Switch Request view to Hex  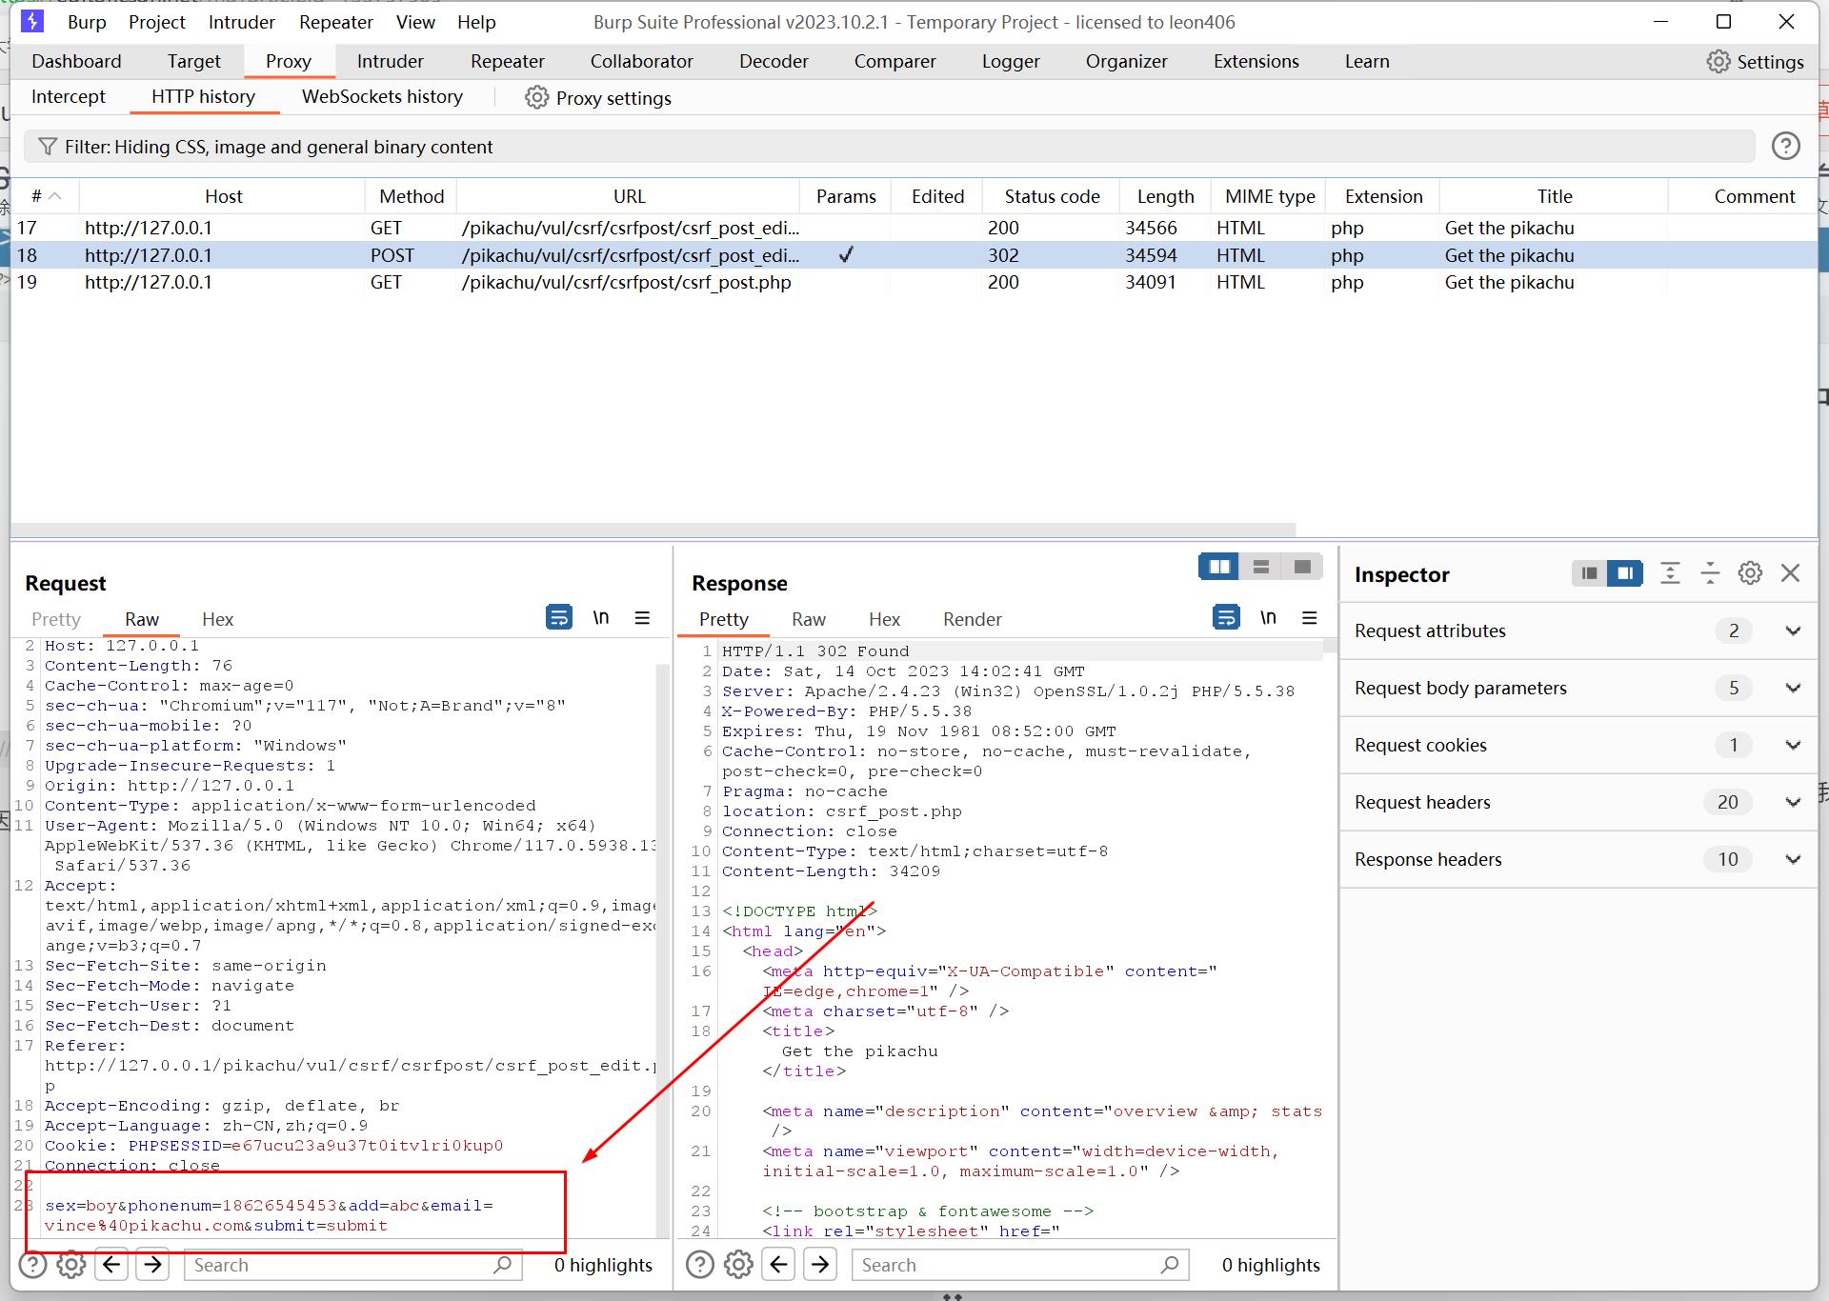217,619
